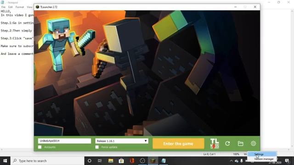Image resolution: width=294 pixels, height=165 pixels.
Task: Enable the Force update checkbox
Action: (x=97, y=147)
